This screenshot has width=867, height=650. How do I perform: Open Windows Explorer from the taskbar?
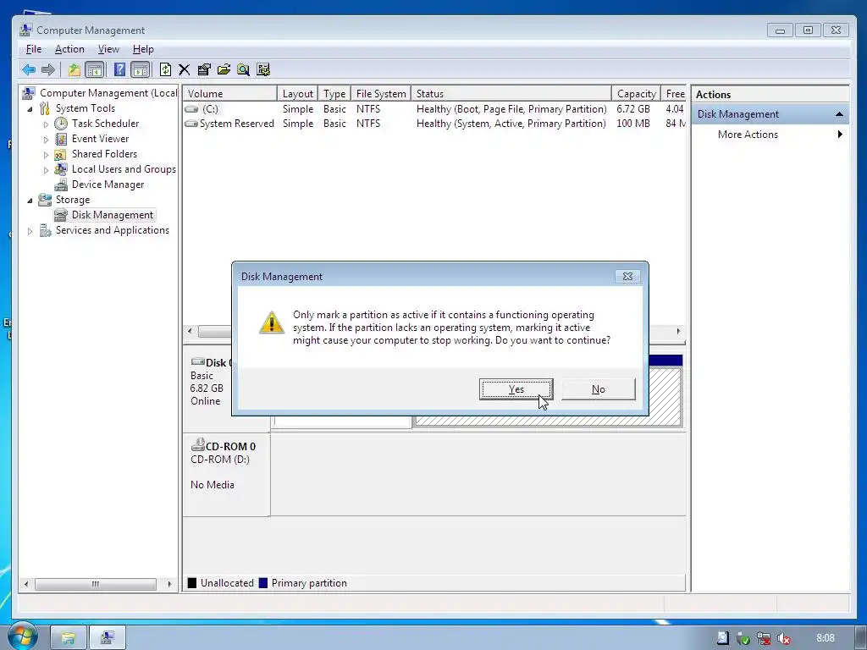(x=68, y=638)
